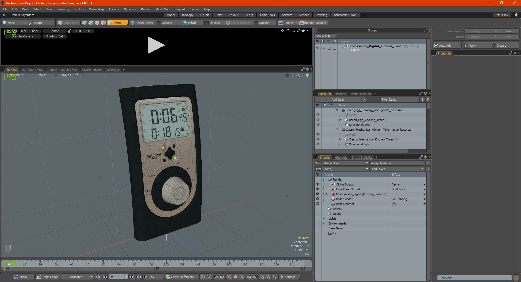This screenshot has width=521, height=282.
Task: Go to last frame
Action: (139, 277)
